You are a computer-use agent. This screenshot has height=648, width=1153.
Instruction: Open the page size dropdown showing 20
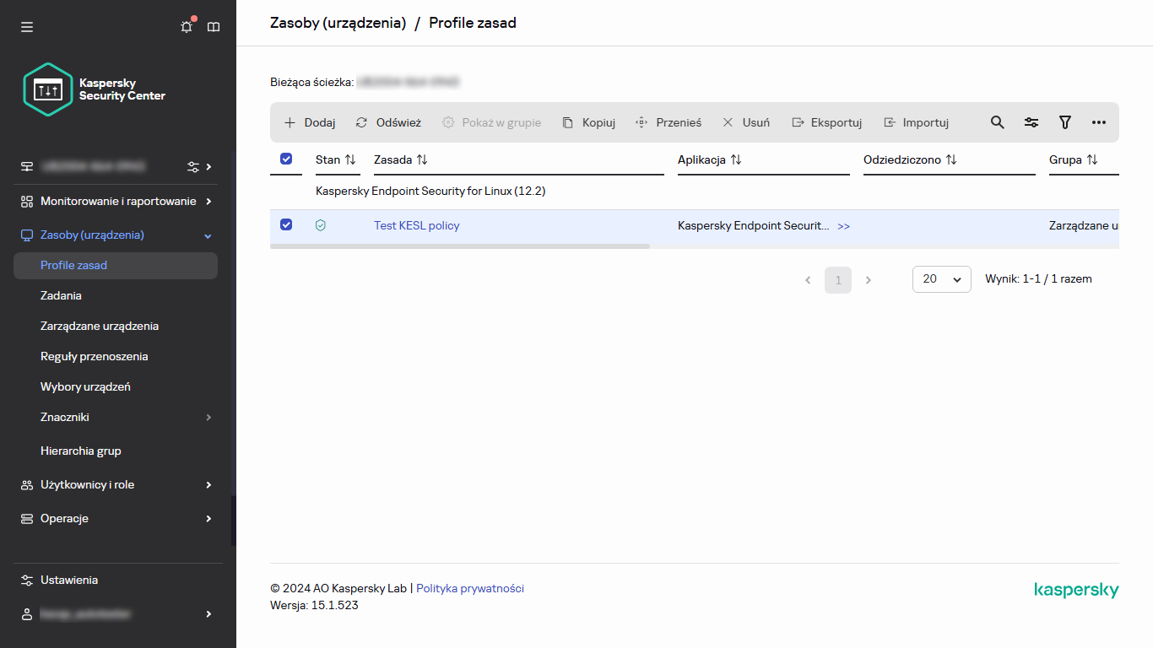(940, 279)
